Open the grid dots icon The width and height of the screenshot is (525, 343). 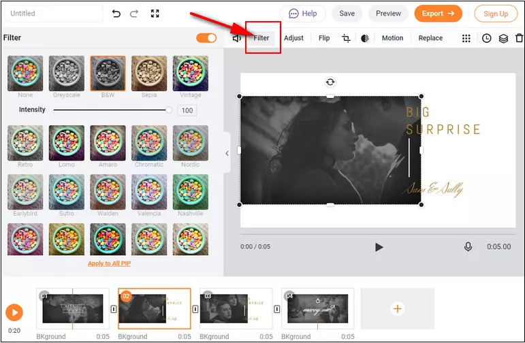466,38
